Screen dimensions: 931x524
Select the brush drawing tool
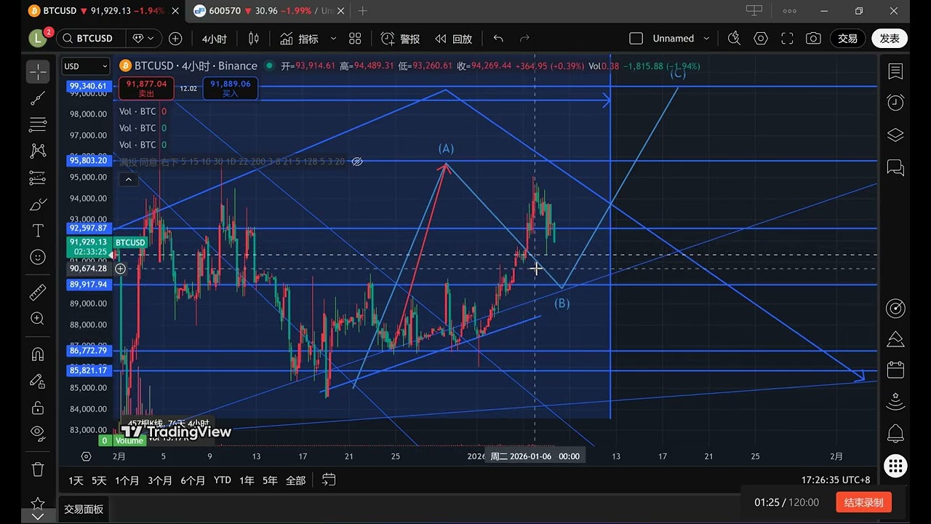(x=38, y=205)
